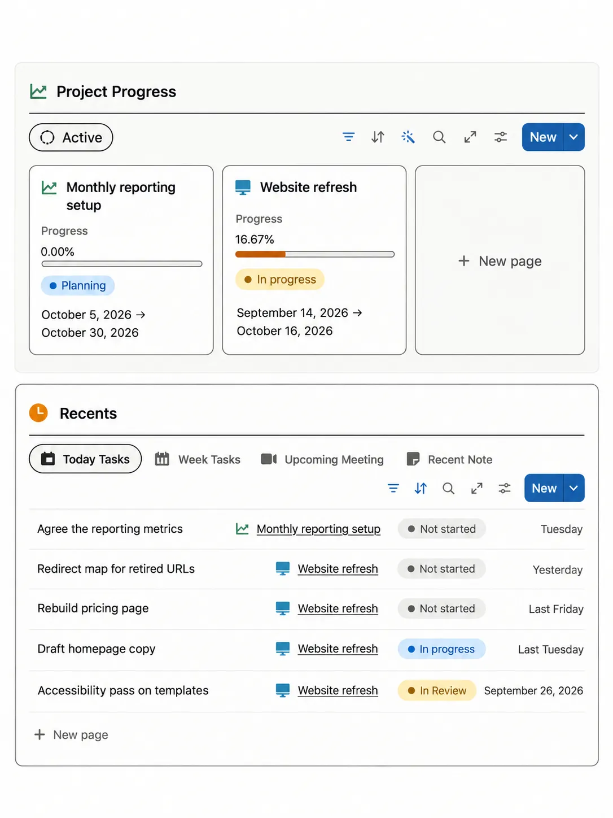Click the monitor icon on Website refresh card
This screenshot has width=613, height=818.
[x=243, y=188]
